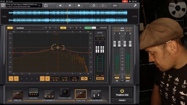Bypass the left channel with its B button
The image size is (187, 105).
[50, 28]
